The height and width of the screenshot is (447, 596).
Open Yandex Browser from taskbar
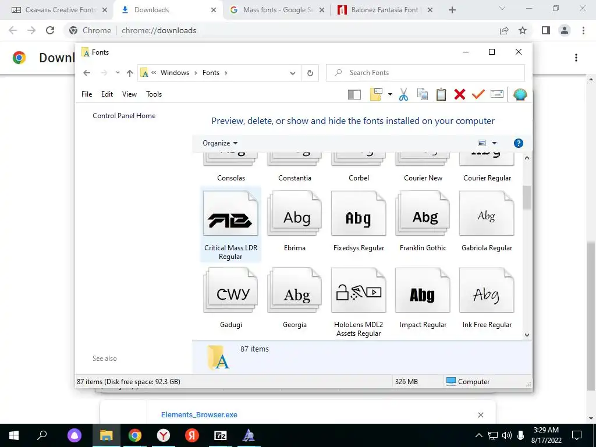(164, 435)
